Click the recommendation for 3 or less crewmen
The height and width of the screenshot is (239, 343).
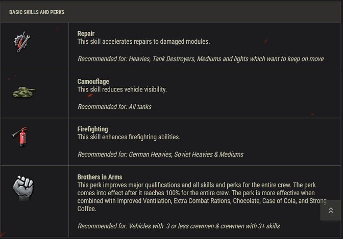[179, 226]
